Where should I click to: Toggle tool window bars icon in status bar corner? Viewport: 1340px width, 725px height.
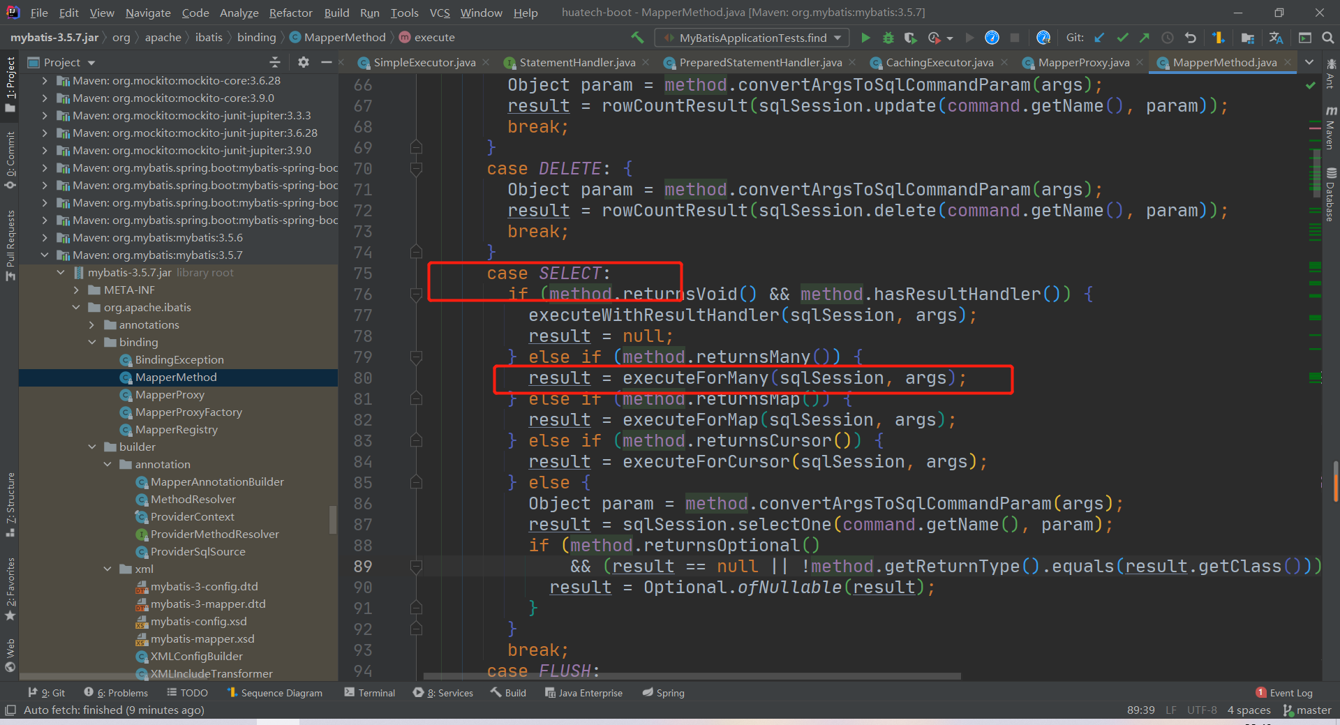(10, 710)
